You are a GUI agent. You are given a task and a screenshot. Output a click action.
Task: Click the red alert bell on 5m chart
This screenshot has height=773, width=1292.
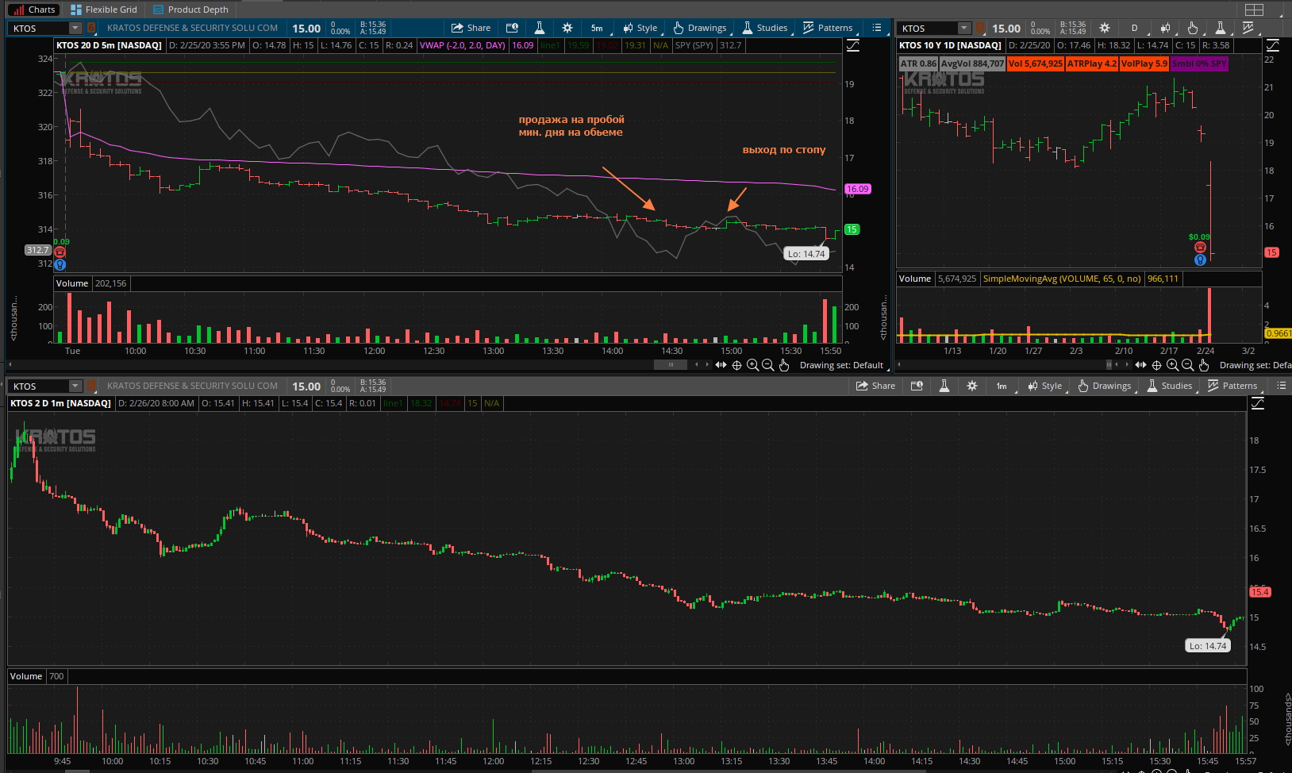point(60,252)
